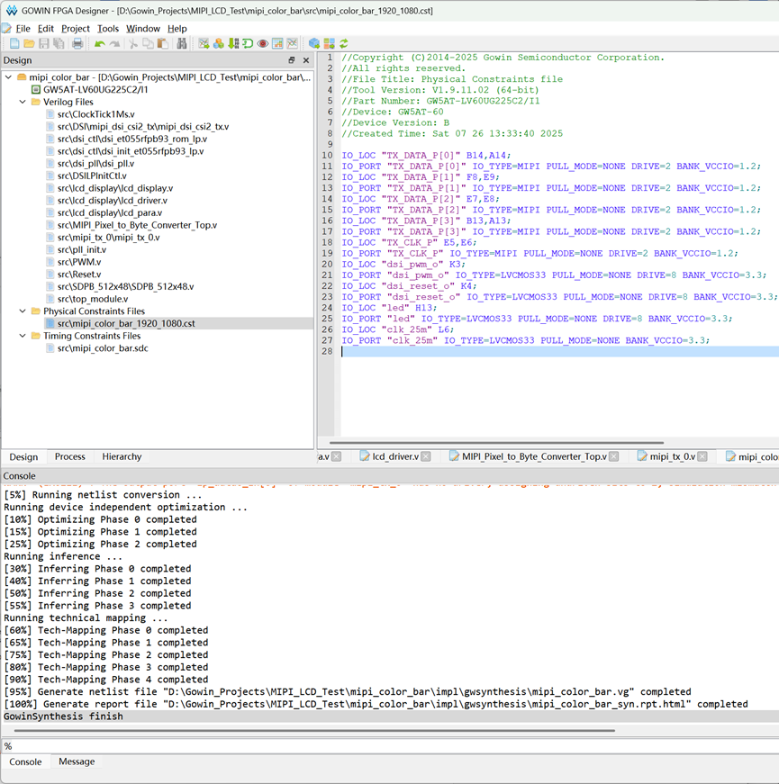
Task: Click the Open folder toolbar icon
Action: pos(29,43)
